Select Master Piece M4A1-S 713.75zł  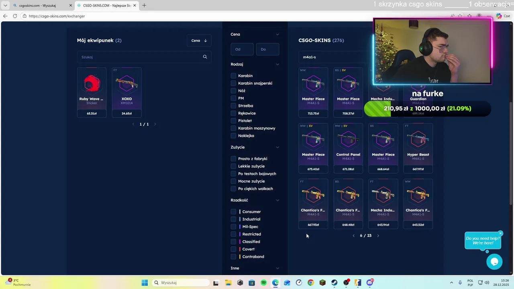(313, 92)
